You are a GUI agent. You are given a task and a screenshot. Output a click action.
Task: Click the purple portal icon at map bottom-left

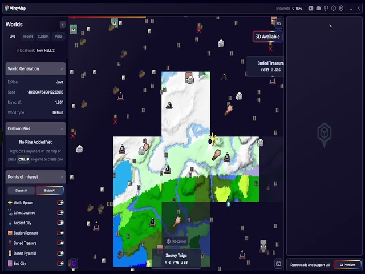[74, 264]
